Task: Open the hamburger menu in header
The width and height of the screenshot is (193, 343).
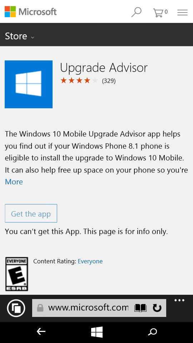Action: (x=182, y=13)
